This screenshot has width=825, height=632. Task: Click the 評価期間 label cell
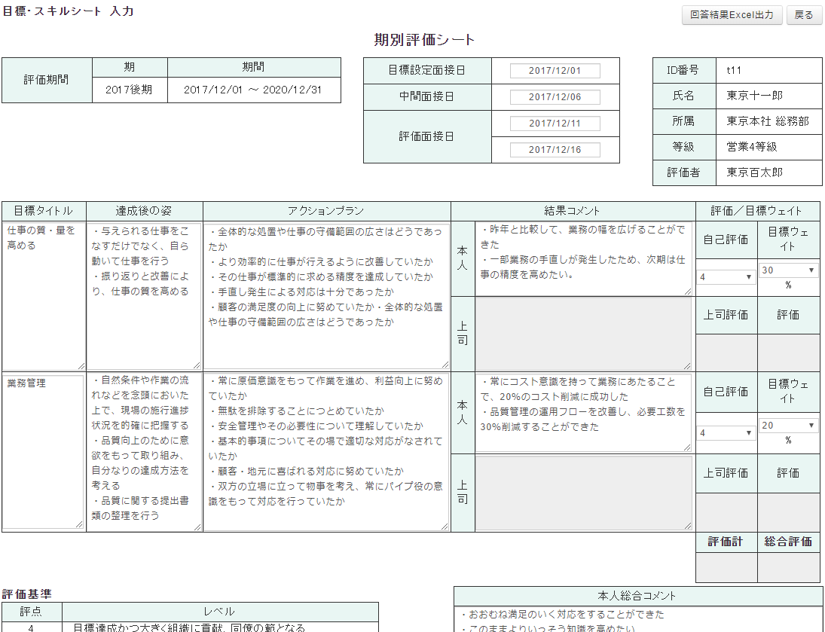(x=47, y=80)
